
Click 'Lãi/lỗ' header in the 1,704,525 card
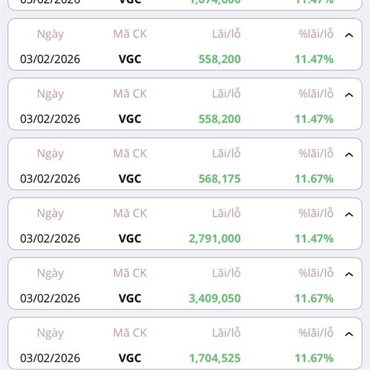[x=226, y=333]
